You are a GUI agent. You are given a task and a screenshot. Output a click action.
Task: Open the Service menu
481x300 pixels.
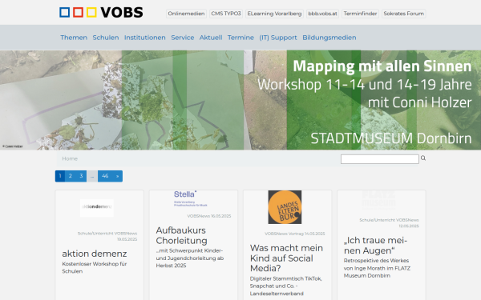pos(183,38)
